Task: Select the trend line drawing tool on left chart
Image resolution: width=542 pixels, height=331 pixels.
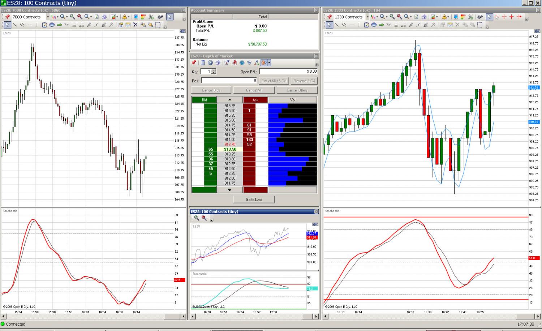Action: click(x=15, y=25)
